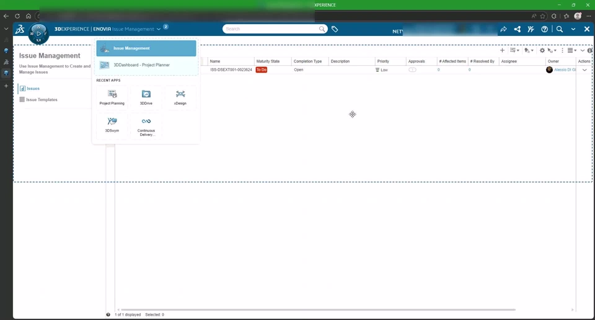Click the Affected Items count link

[439, 70]
